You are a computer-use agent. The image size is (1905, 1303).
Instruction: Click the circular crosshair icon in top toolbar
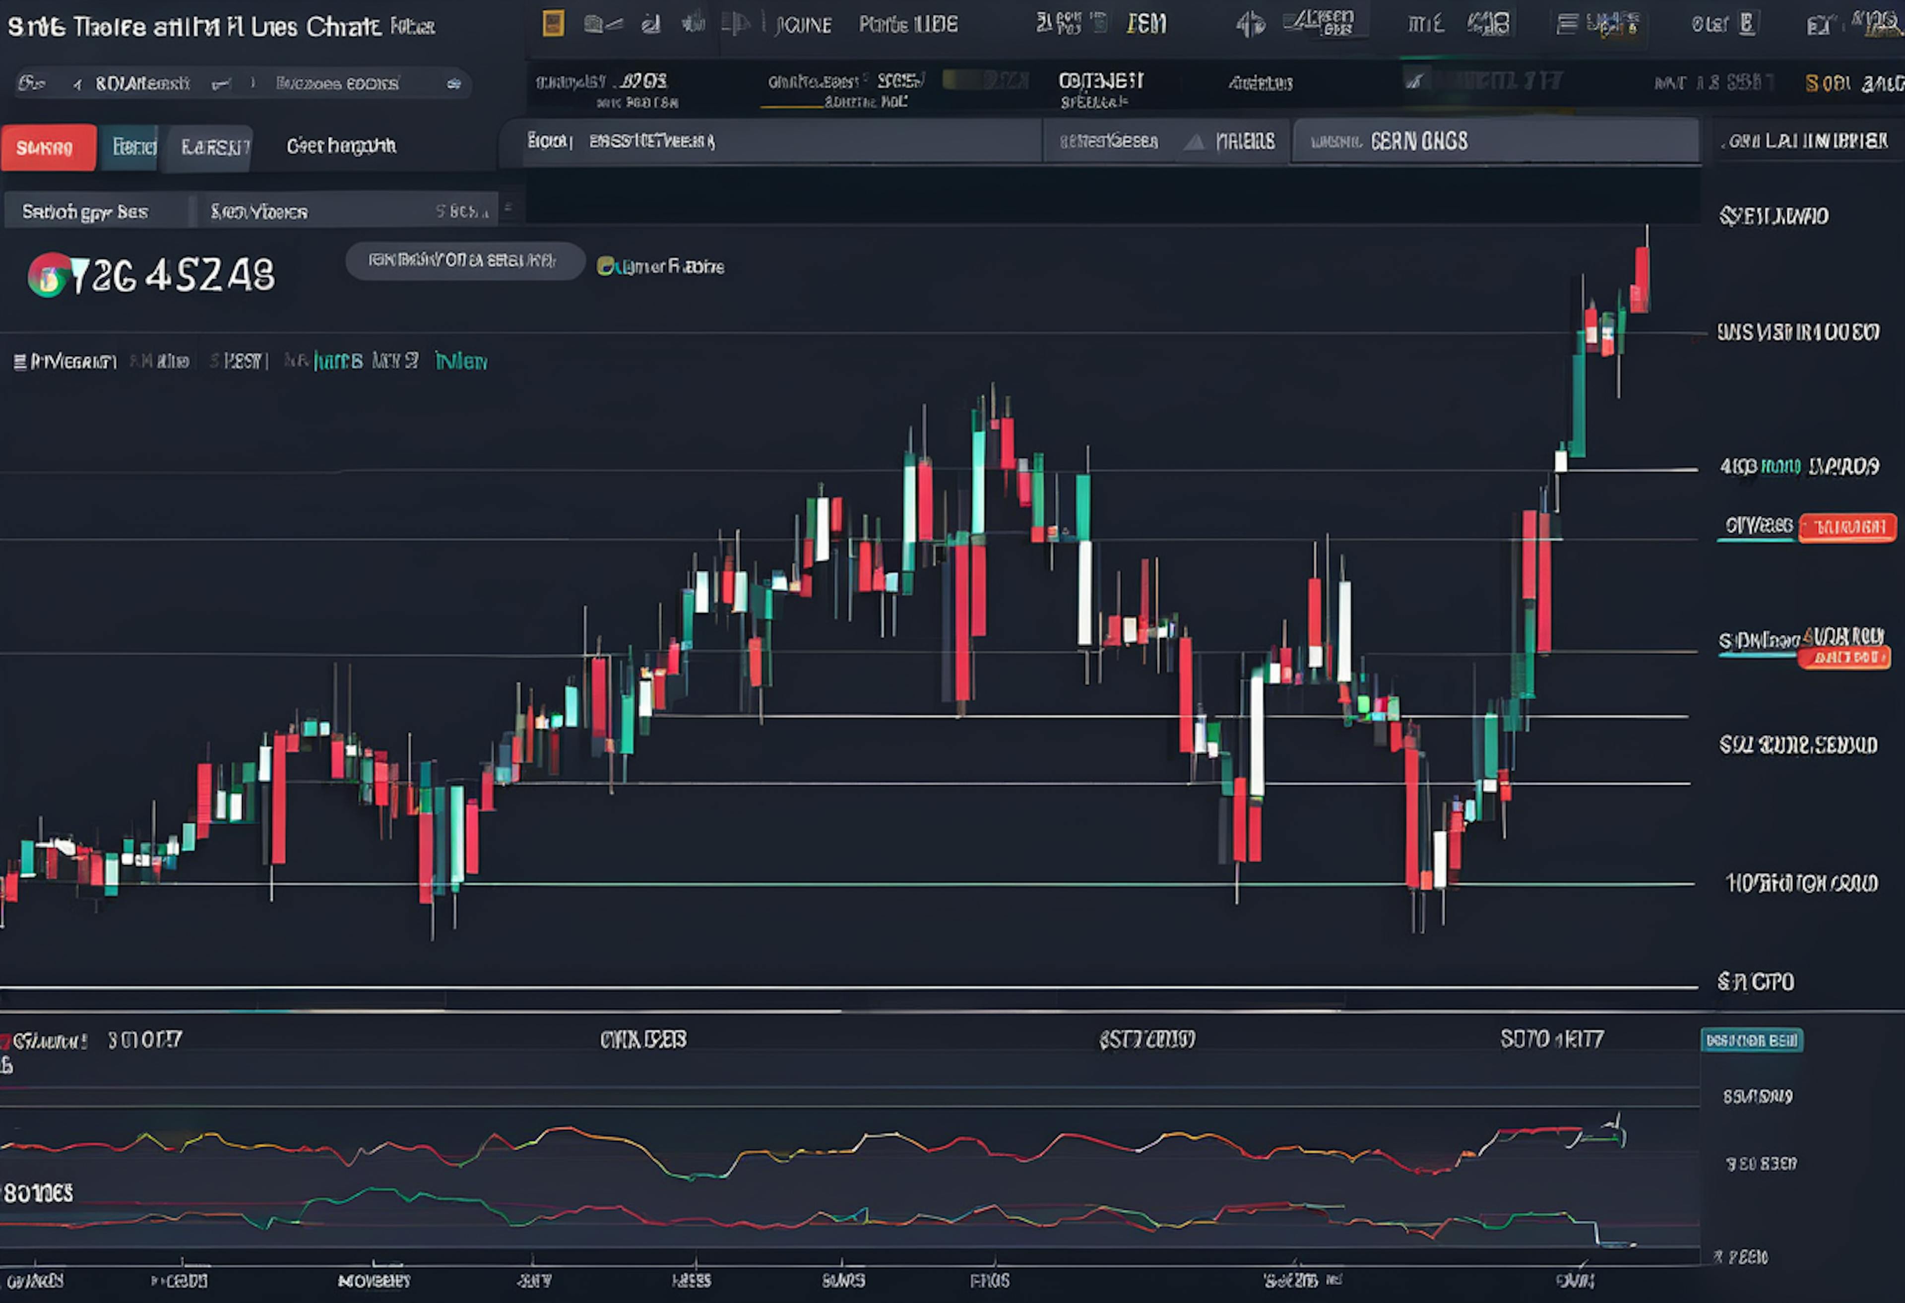click(x=1250, y=25)
